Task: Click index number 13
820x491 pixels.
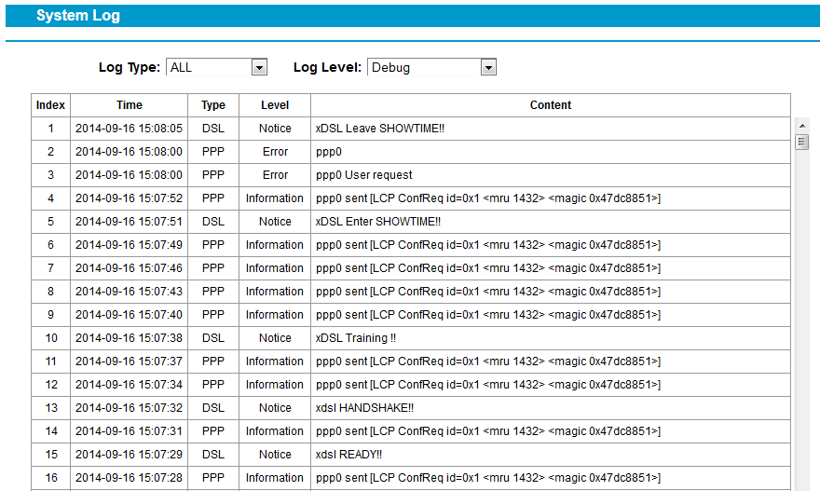Action: 51,408
